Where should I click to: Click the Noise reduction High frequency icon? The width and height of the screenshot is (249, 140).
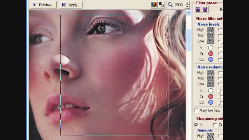[x=210, y=73]
